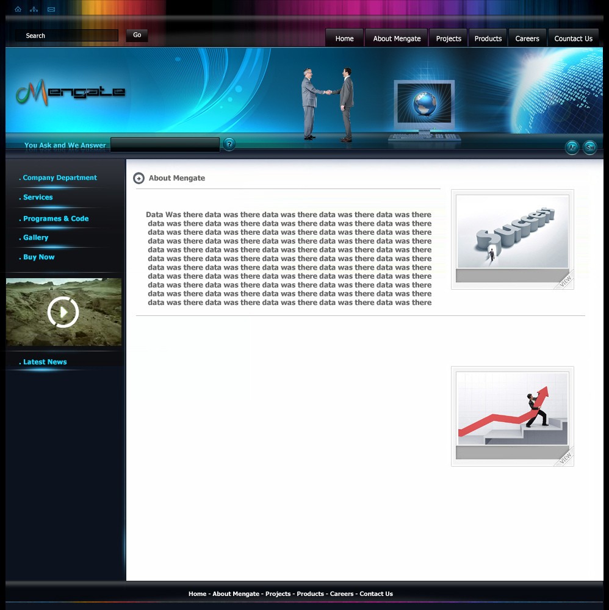Go to the Projects tab

coord(449,38)
